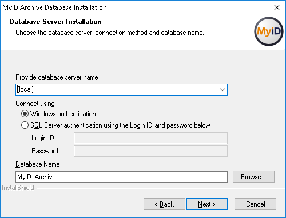This screenshot has height=218, width=286.
Task: Click the window title 'MyID Archive Database Installation'
Action: tap(54, 7)
